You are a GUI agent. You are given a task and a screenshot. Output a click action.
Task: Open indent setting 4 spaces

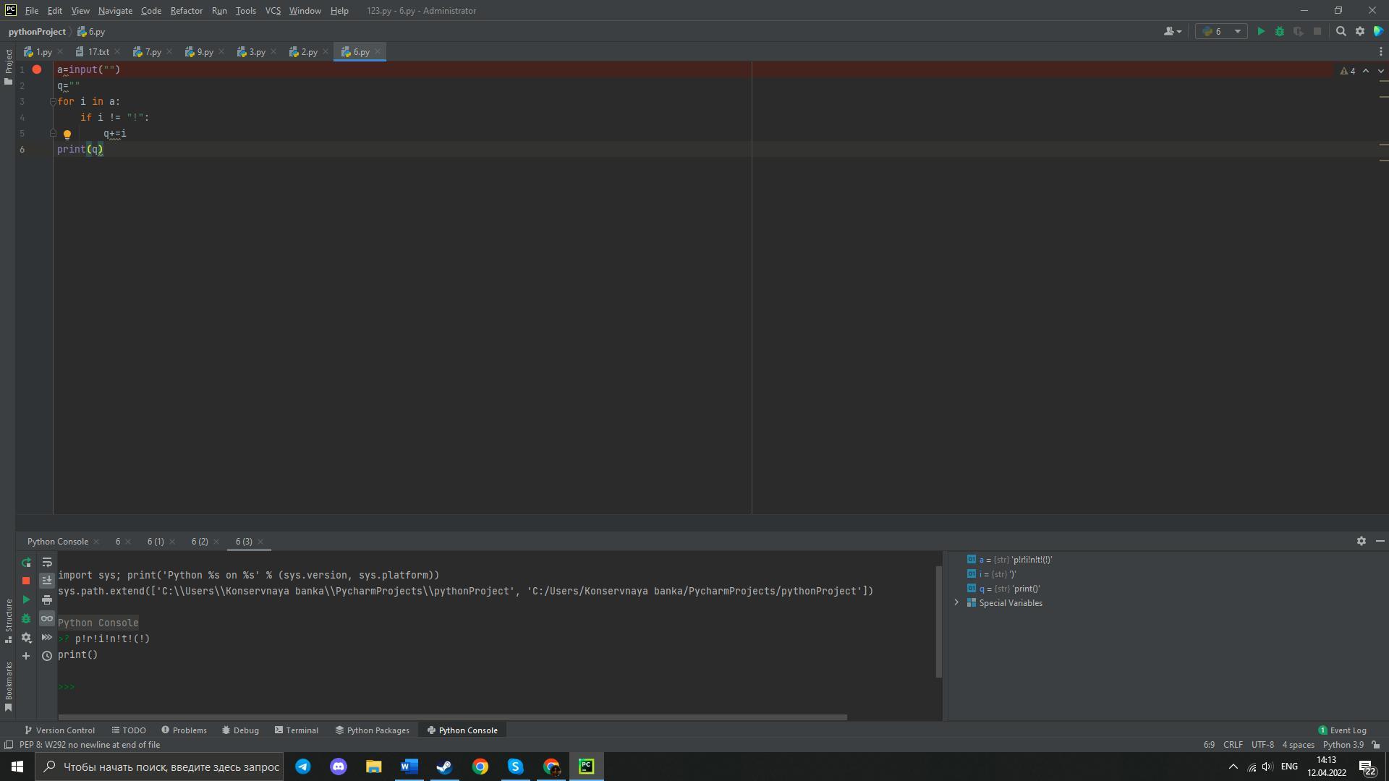pos(1299,744)
